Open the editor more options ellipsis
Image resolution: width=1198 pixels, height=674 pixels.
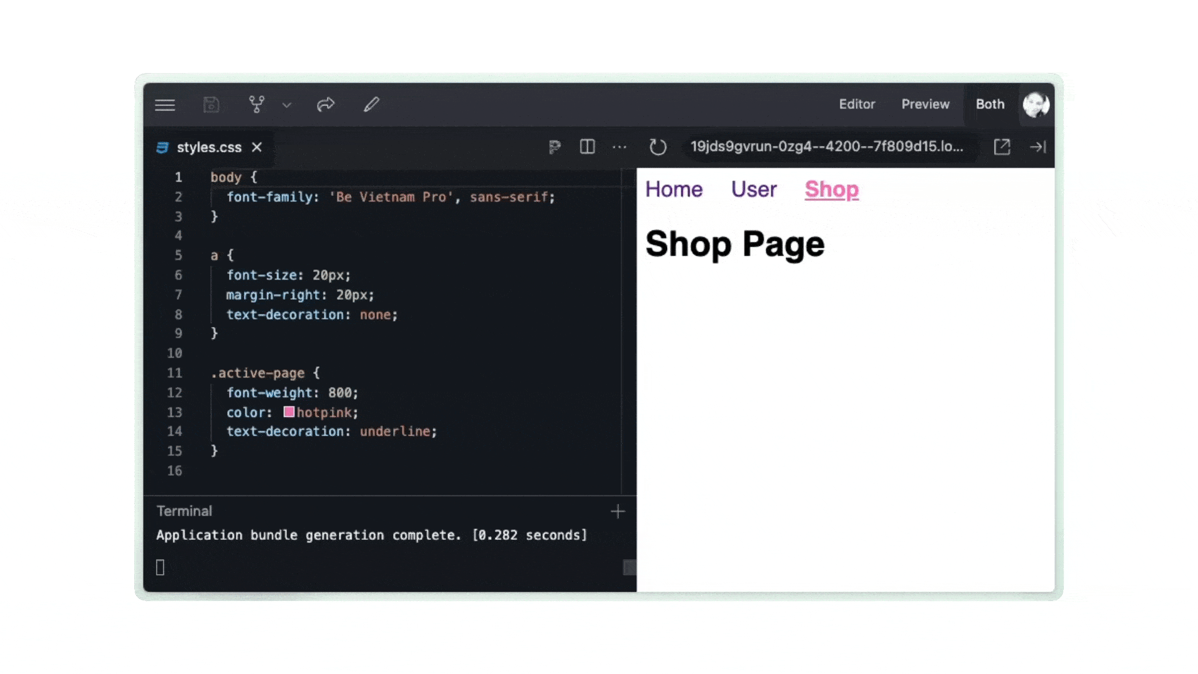[620, 147]
